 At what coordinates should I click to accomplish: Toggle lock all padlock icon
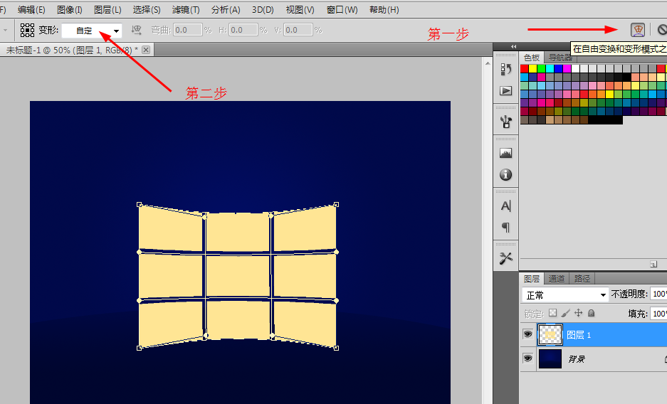(592, 313)
